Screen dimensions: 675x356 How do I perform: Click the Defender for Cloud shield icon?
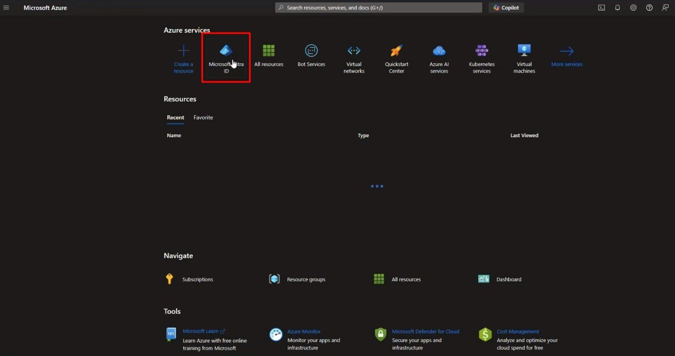pyautogui.click(x=381, y=334)
